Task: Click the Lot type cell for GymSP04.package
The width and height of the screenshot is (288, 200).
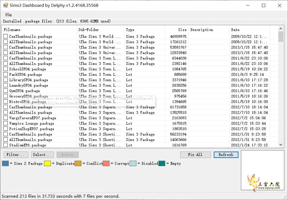Action: pos(129,91)
